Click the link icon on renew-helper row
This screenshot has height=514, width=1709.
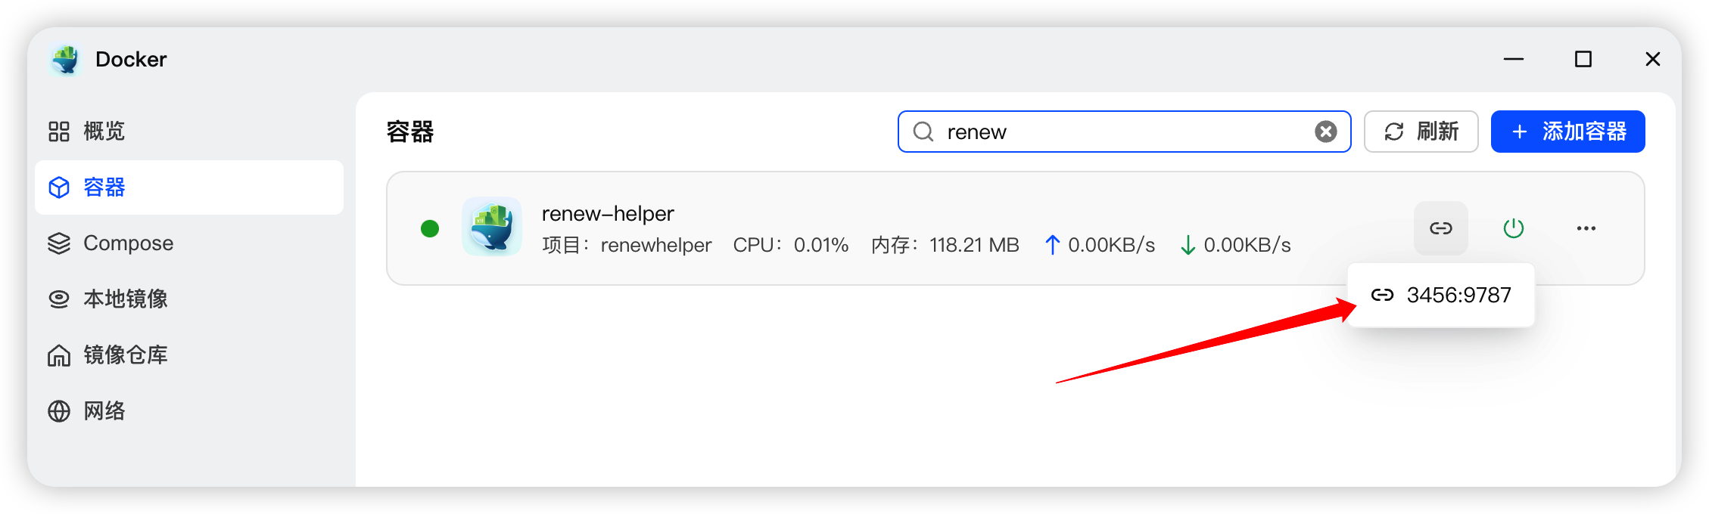click(1440, 228)
